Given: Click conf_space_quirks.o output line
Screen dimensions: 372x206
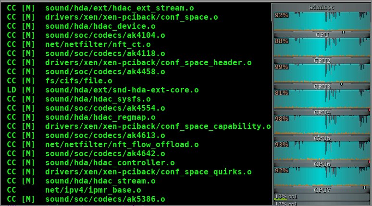Looking at the screenshot, I should point(129,172).
